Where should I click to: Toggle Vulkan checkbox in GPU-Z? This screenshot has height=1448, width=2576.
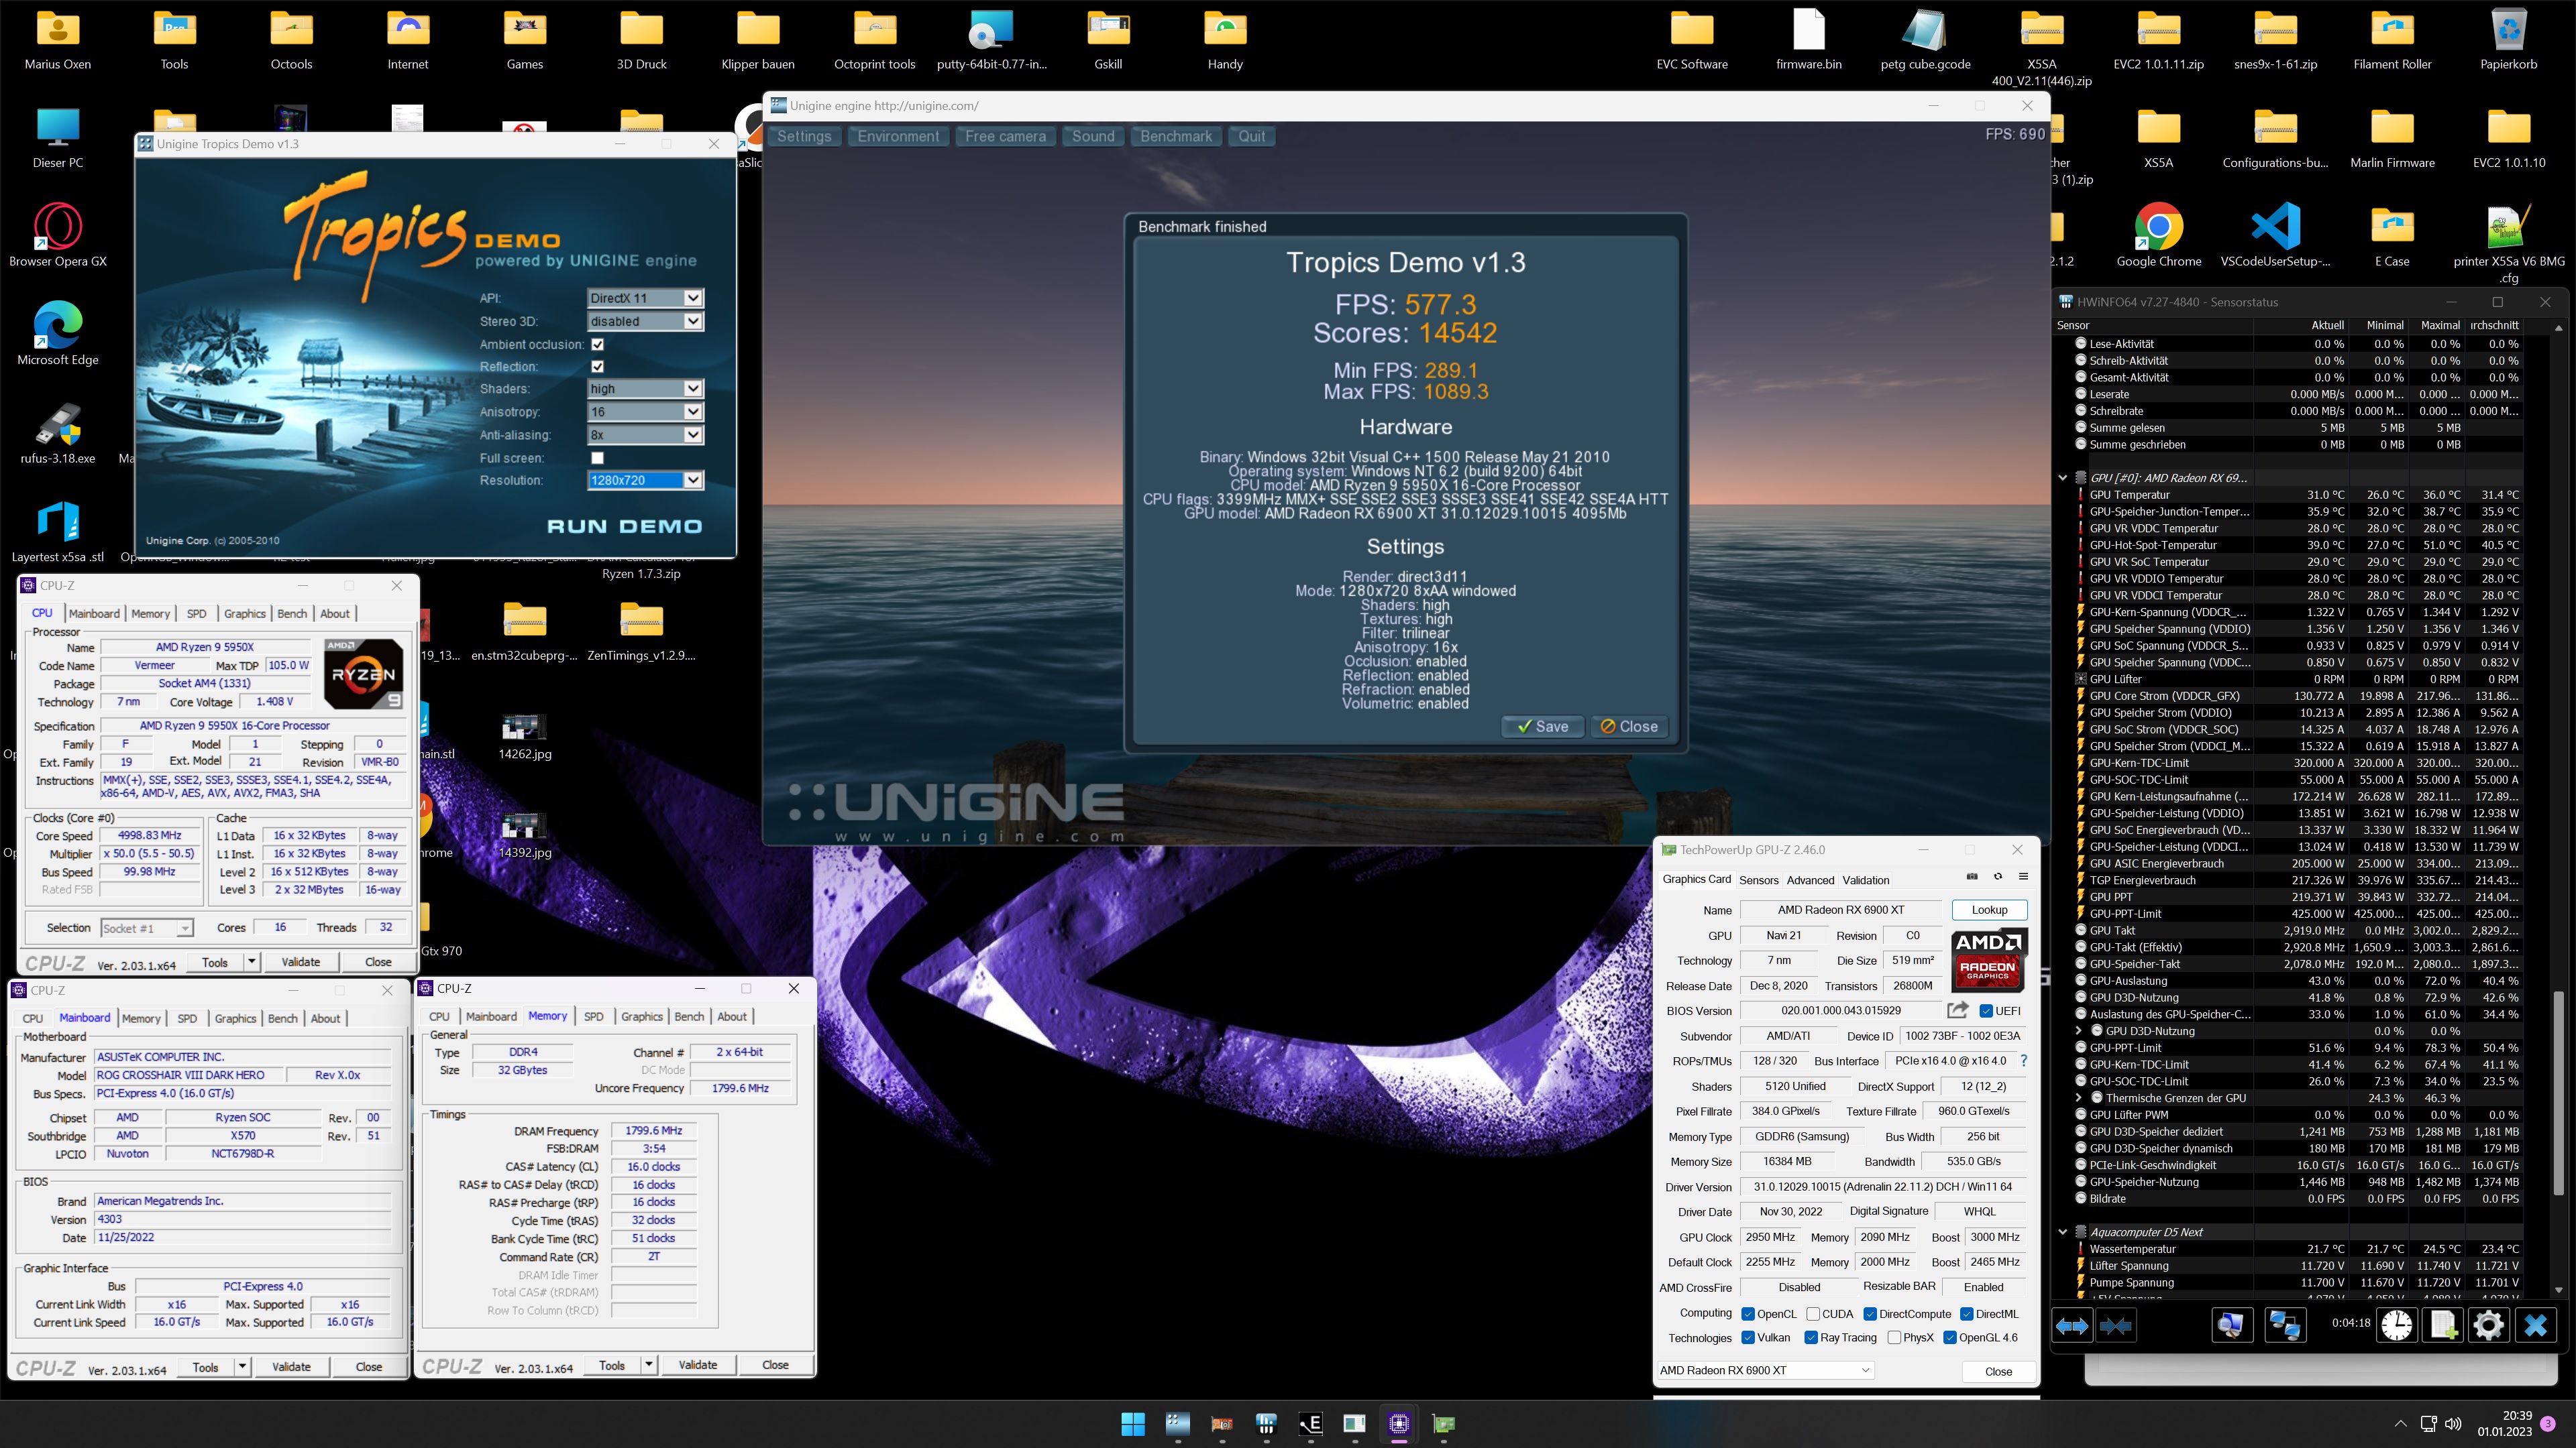click(x=1748, y=1337)
